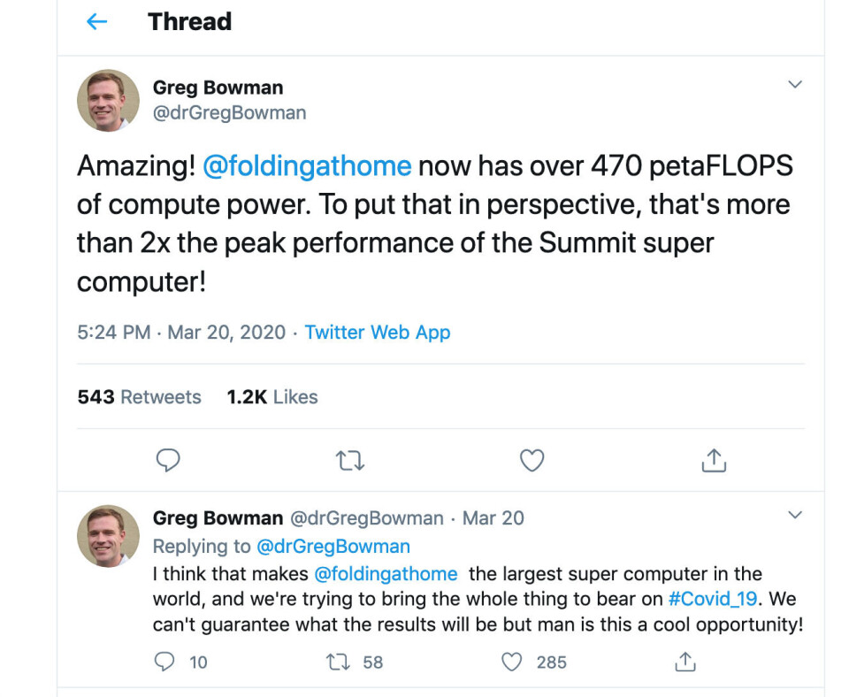The height and width of the screenshot is (697, 849).
Task: Retweet the reply tweet with 58 retweets
Action: pyautogui.click(x=340, y=662)
